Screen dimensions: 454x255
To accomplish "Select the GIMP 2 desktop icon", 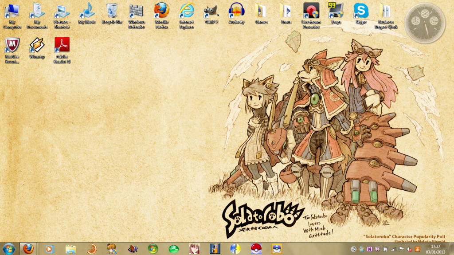I will (x=211, y=14).
